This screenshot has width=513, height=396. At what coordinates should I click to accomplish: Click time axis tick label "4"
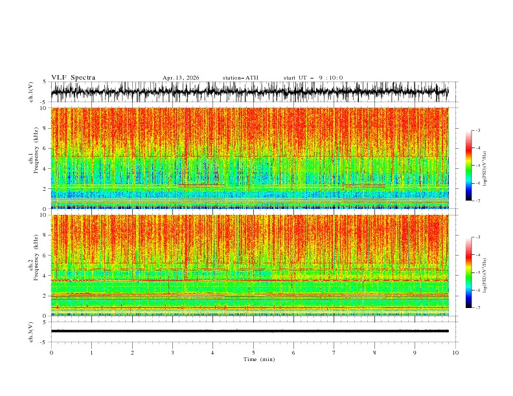click(212, 353)
